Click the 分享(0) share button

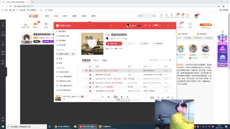[x=144, y=44]
